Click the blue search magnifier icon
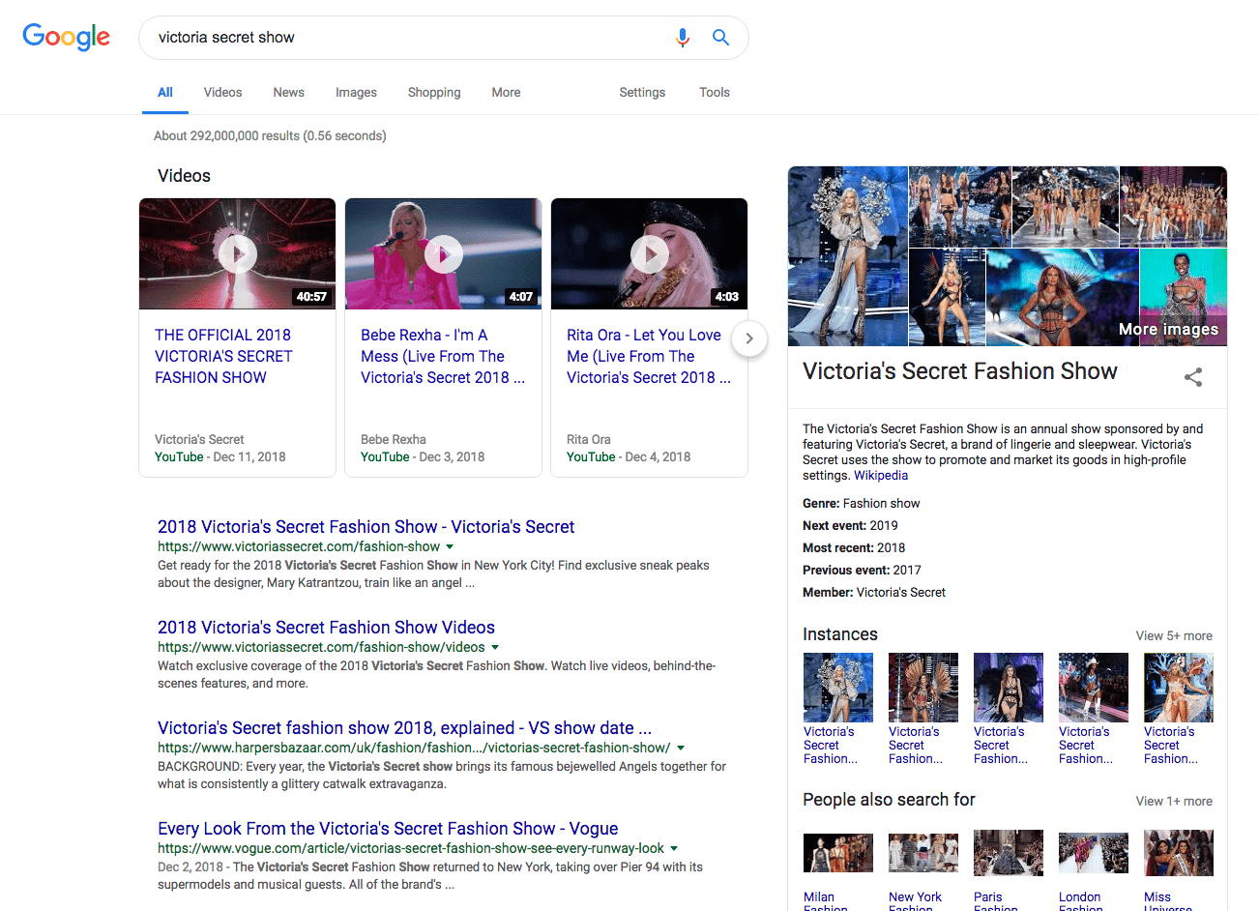1259x911 pixels. (720, 38)
